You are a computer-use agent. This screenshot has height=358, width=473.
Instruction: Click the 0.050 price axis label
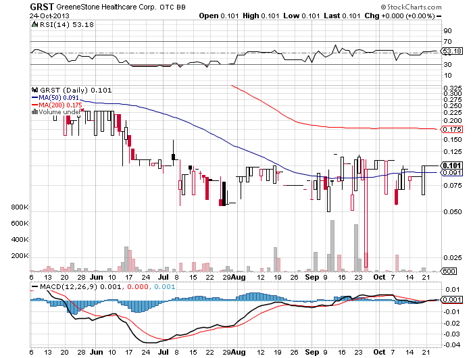(453, 211)
